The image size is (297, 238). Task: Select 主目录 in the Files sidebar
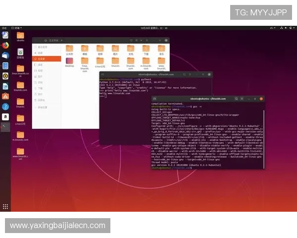tap(41, 58)
